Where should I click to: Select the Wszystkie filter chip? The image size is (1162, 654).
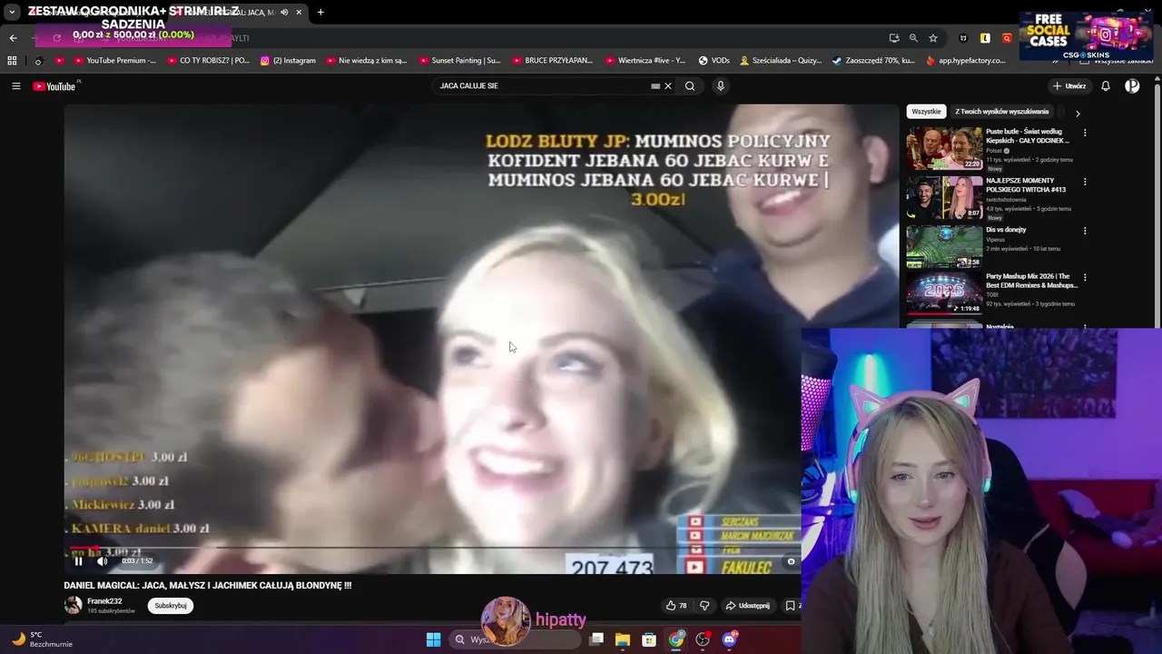926,112
